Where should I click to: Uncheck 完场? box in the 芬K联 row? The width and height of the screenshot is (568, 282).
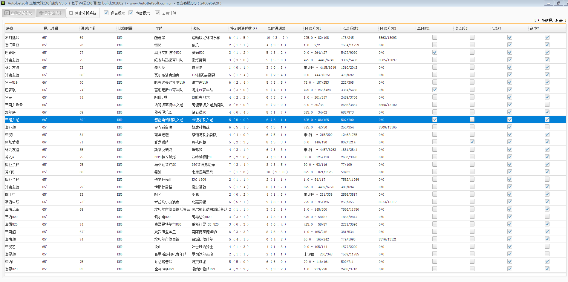point(510,172)
